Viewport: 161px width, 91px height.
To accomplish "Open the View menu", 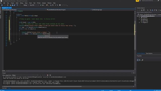I will click(x=8, y=3).
